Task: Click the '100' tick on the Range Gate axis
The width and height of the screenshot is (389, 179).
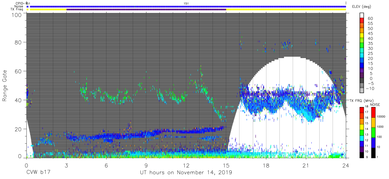Action: coord(17,15)
